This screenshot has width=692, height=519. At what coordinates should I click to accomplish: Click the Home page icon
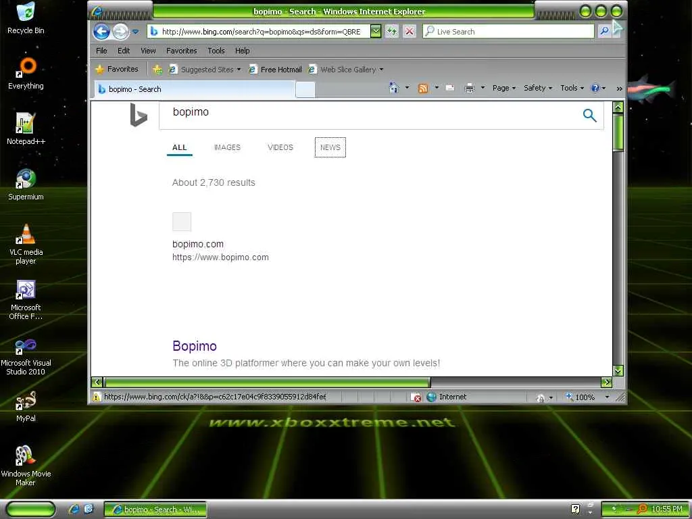point(394,88)
